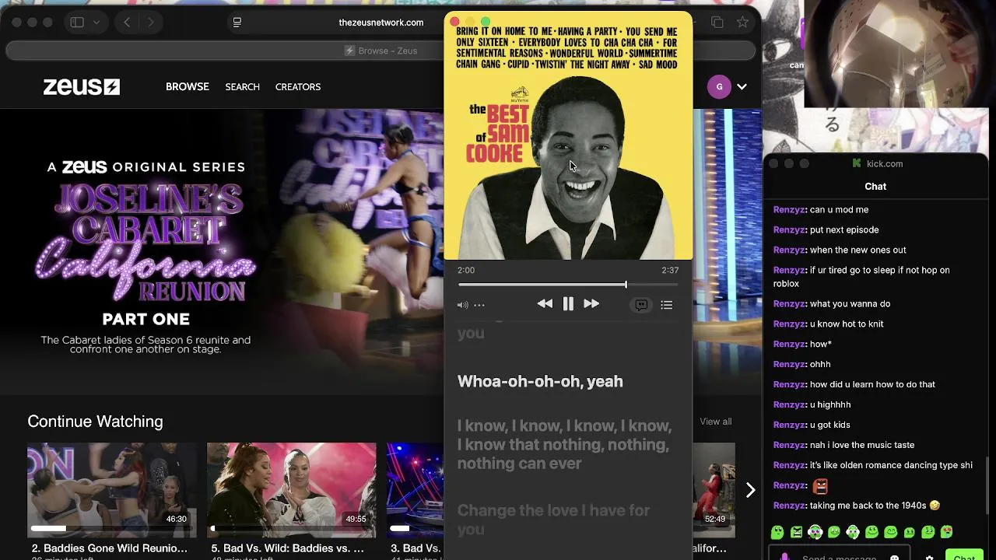This screenshot has width=996, height=560.
Task: Open the Safari tab group dropdown arrow
Action: [96, 23]
